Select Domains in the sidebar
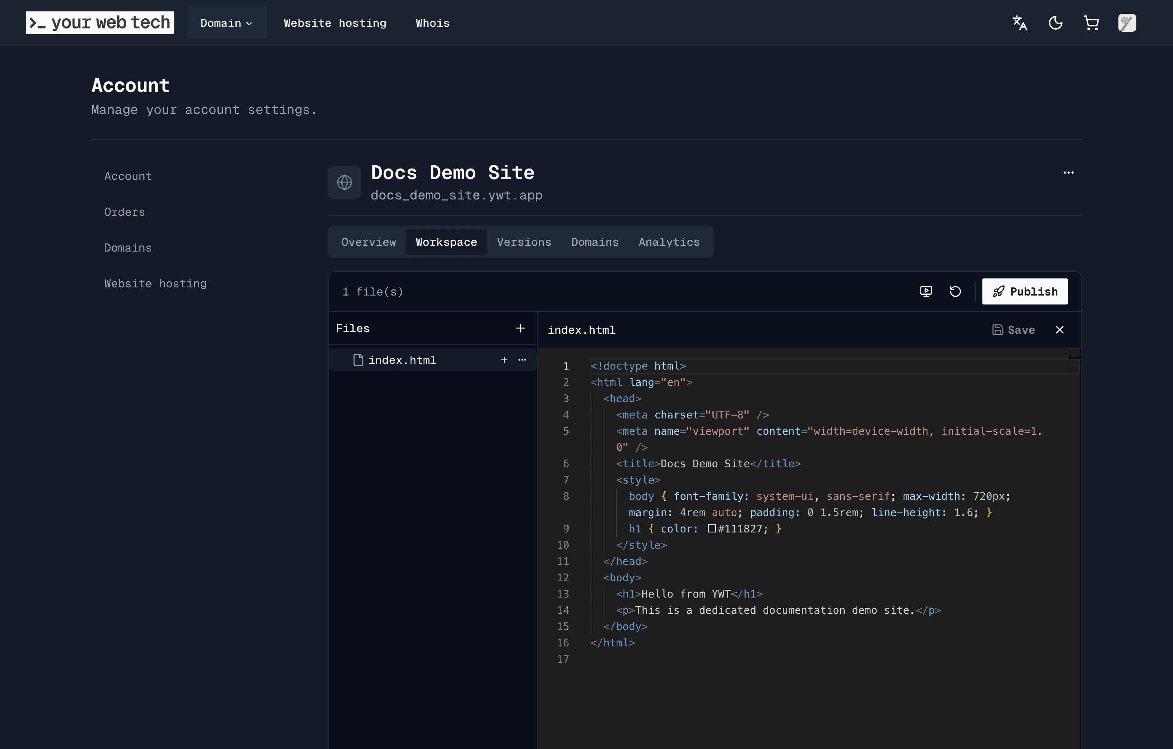The height and width of the screenshot is (749, 1173). 128,248
